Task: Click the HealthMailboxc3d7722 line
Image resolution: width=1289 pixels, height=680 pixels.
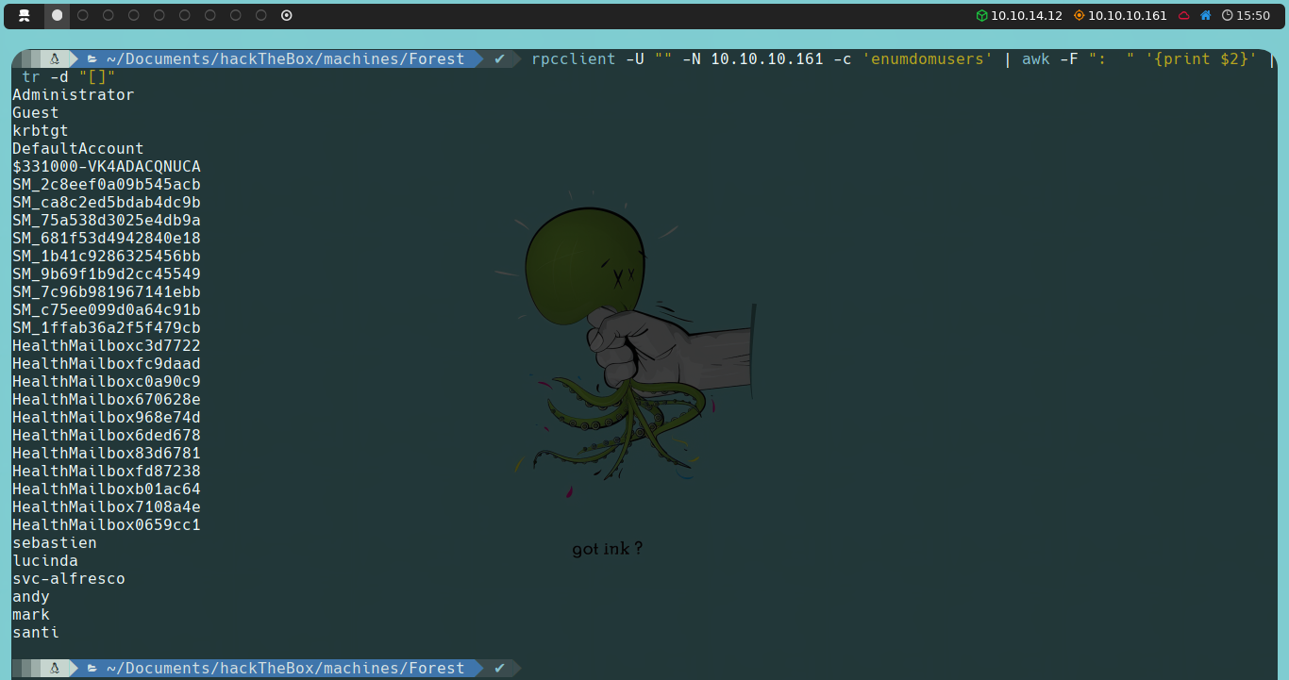Action: click(107, 345)
